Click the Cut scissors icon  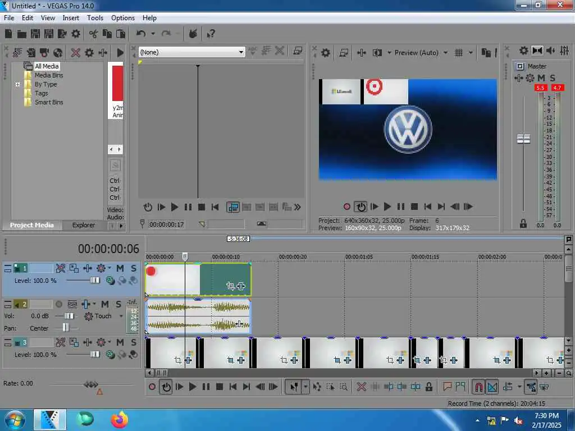point(93,34)
